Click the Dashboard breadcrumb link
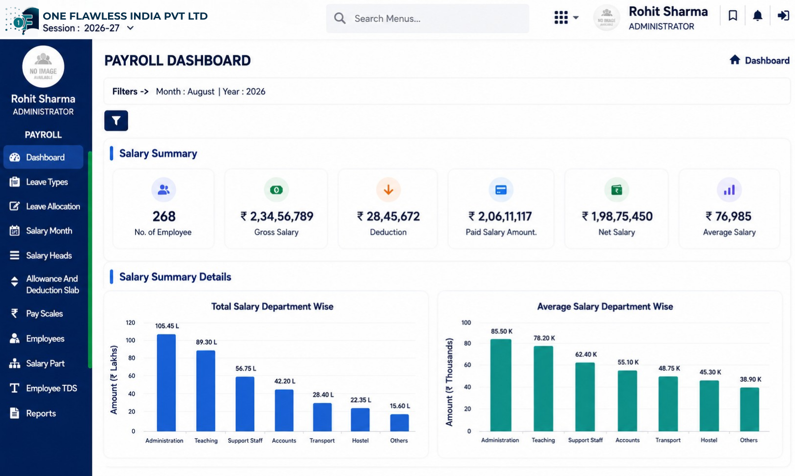 (767, 60)
